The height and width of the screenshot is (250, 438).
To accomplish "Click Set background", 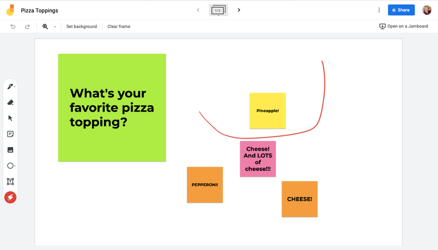I will (x=82, y=27).
